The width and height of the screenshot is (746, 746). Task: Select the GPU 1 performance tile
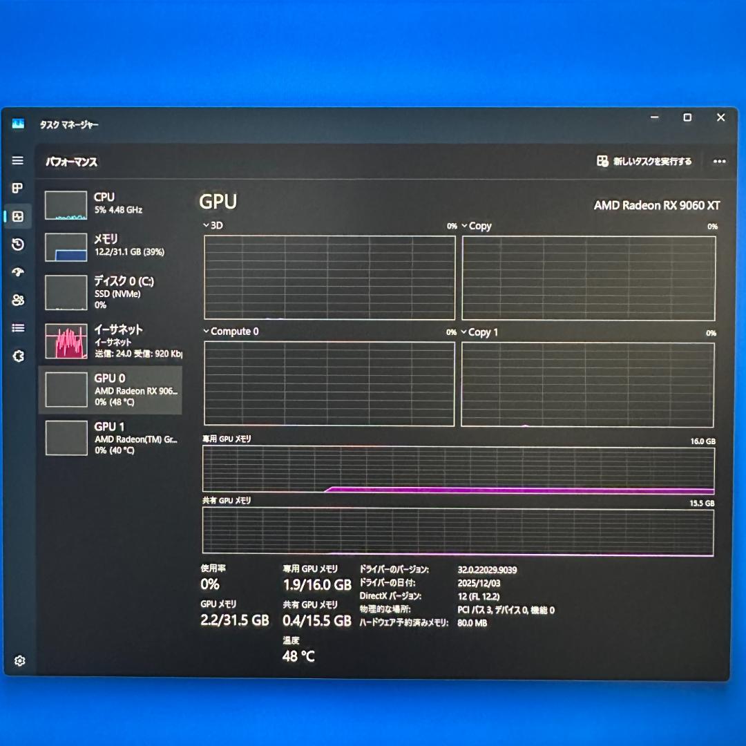pos(111,437)
